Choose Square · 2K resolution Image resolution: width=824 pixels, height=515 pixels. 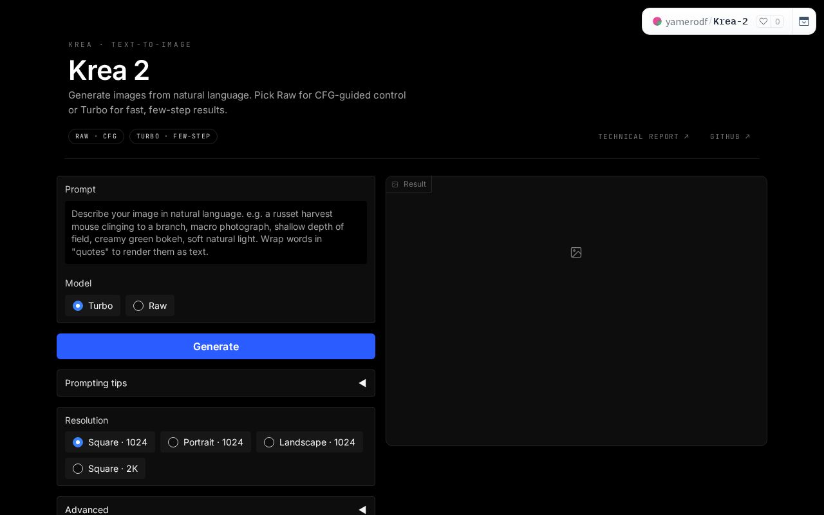coord(105,469)
